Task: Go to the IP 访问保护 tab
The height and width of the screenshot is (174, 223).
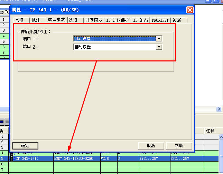Action: pyautogui.click(x=118, y=20)
